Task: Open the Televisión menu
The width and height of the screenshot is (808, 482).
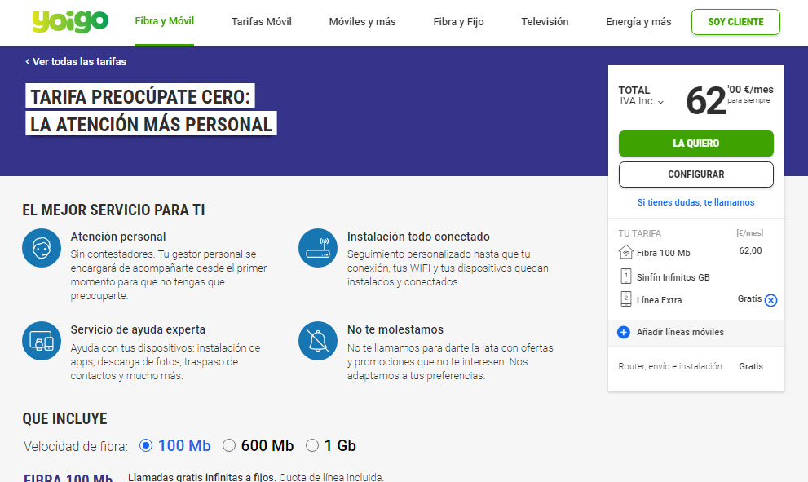Action: [545, 22]
